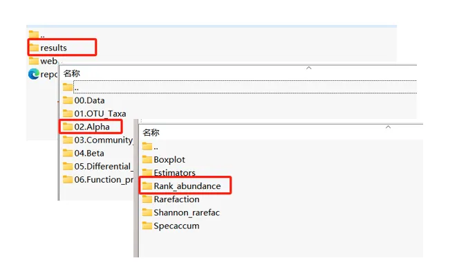Go up via parent folder in Alpha window
Screen dimensions: 466x274
[150, 147]
